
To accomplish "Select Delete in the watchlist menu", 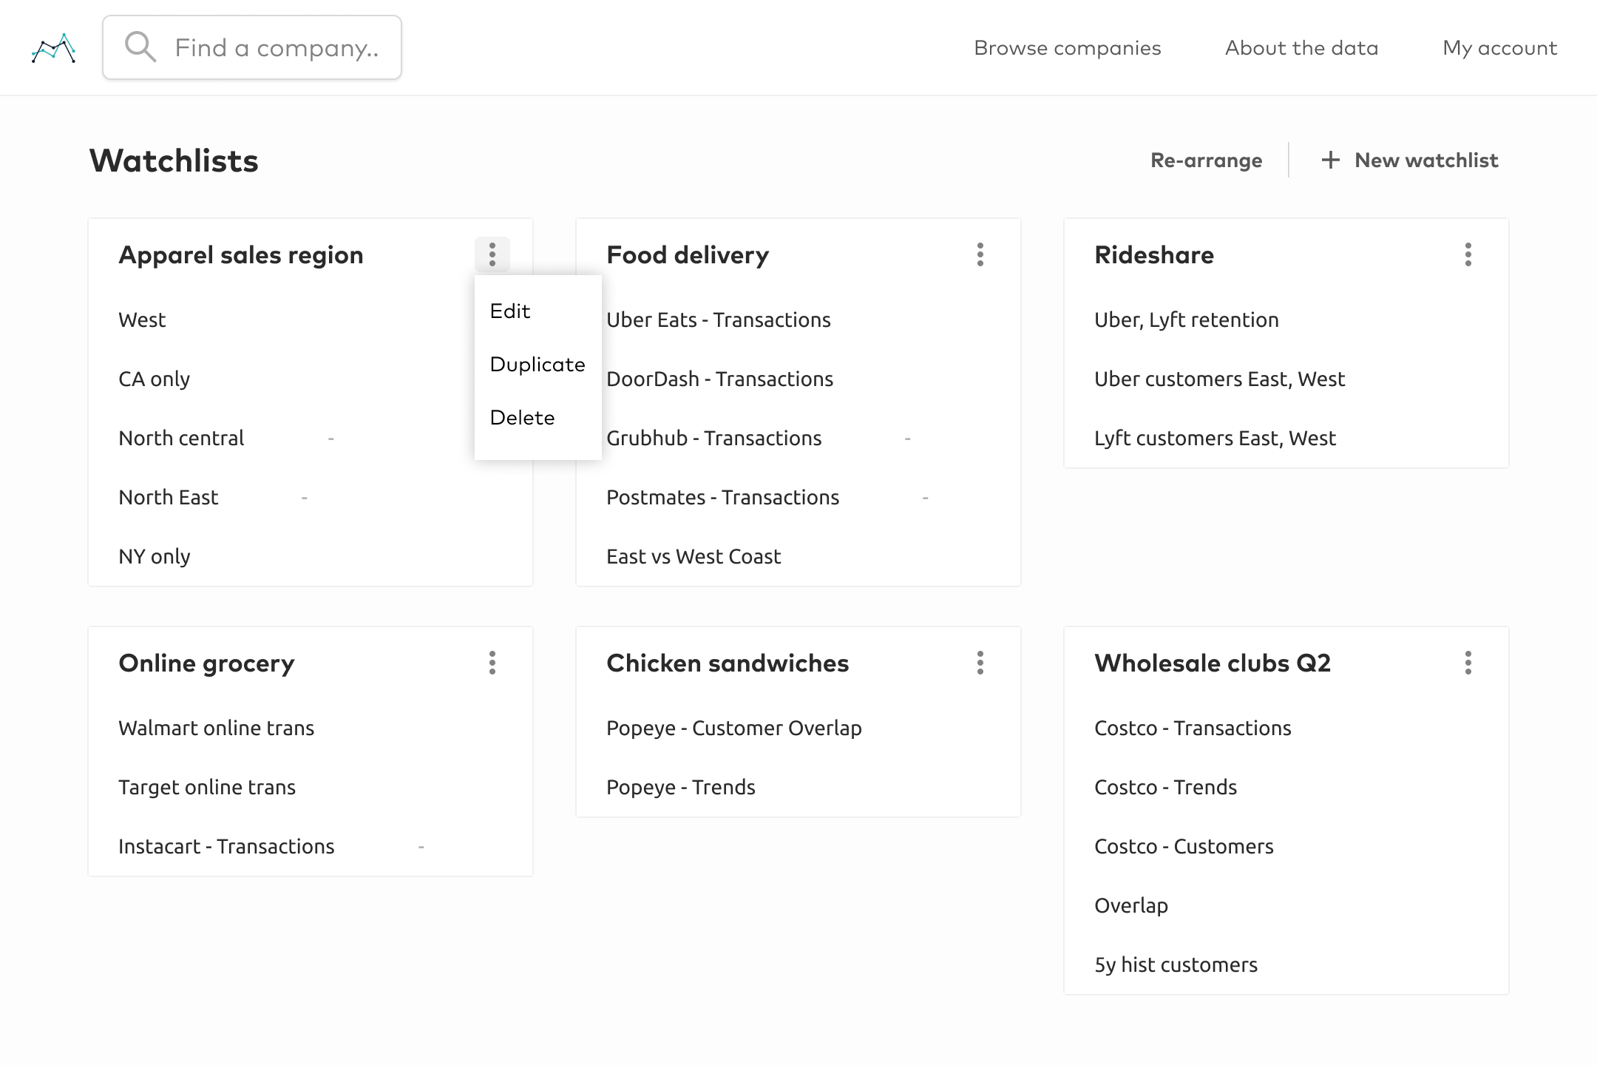I will point(522,418).
